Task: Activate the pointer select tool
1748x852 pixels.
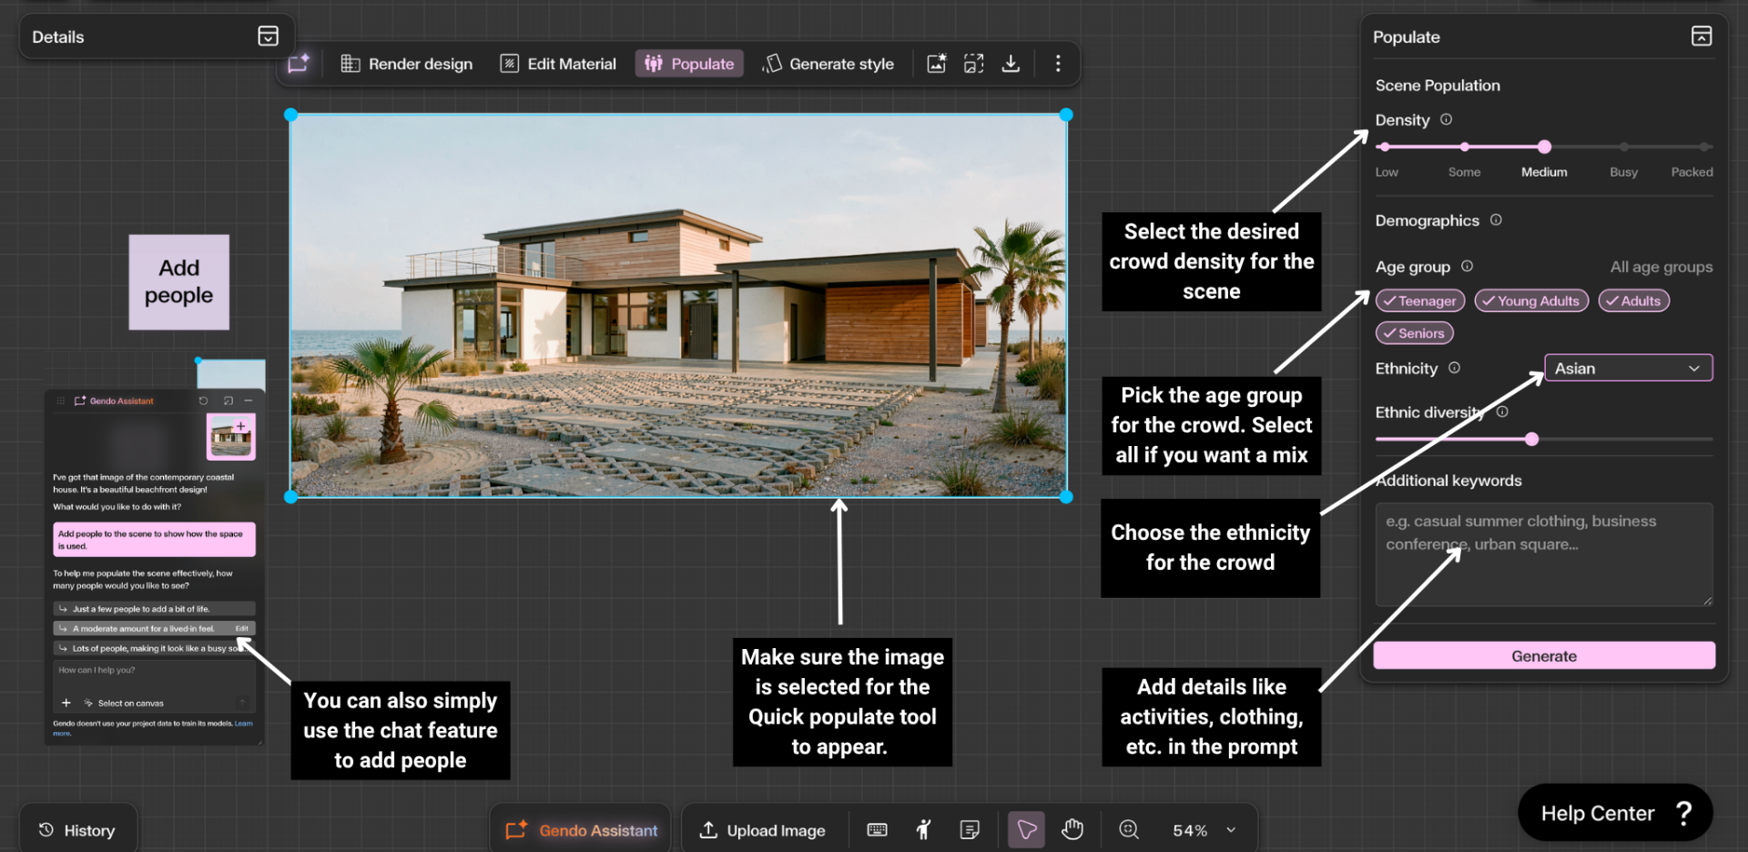Action: pos(1026,829)
